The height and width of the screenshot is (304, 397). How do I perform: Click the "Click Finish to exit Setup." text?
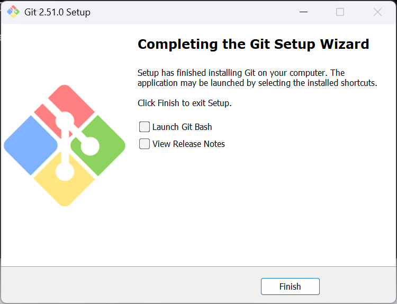click(185, 103)
